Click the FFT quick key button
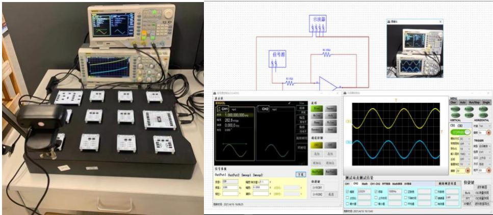 click(468, 198)
